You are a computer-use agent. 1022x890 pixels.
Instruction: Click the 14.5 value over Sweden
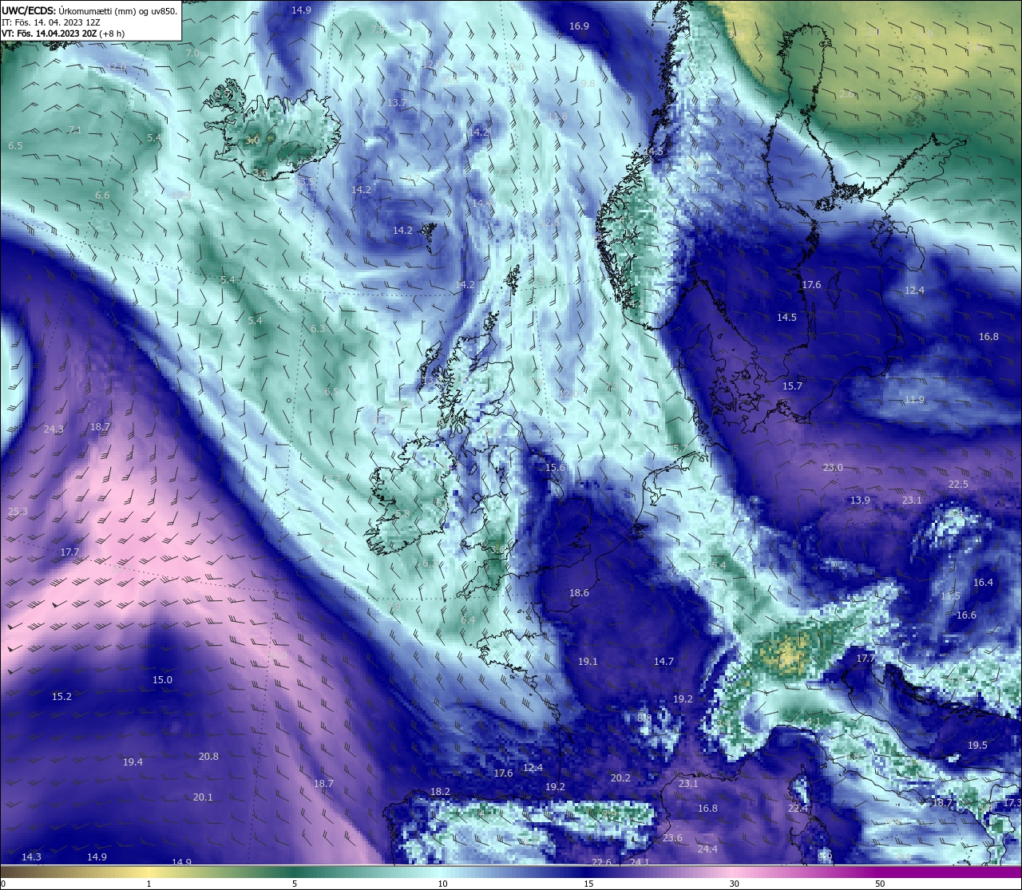[x=786, y=318]
